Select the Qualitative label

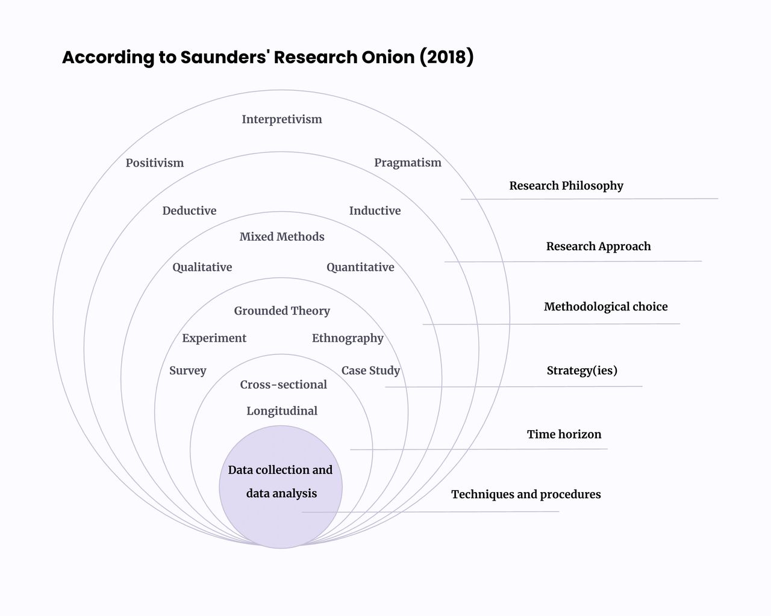click(202, 267)
